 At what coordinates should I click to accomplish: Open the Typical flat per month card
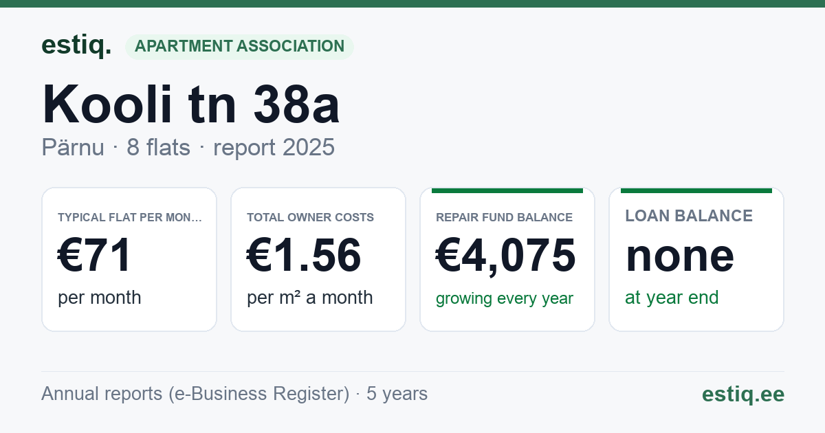129,259
